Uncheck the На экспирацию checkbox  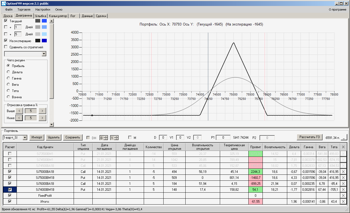(6, 41)
